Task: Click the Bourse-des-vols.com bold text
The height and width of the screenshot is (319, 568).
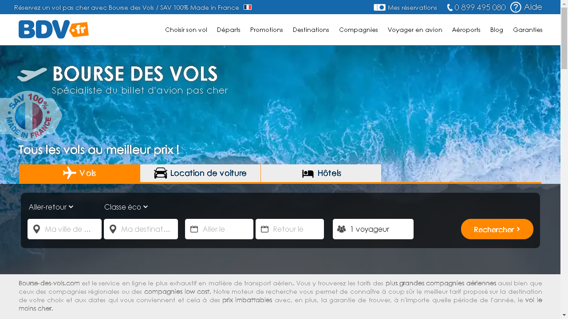Action: [x=49, y=283]
